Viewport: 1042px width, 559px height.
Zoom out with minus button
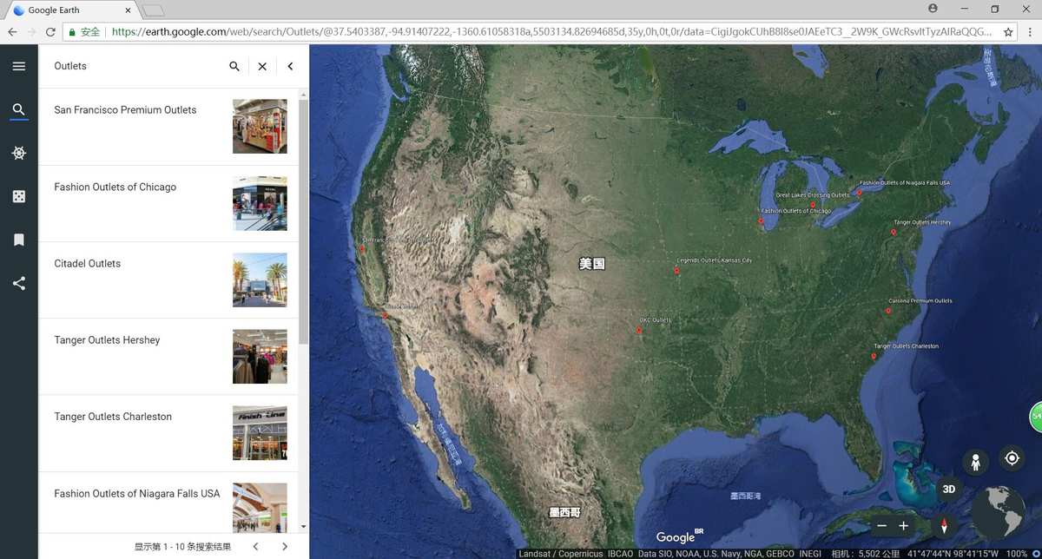(882, 526)
